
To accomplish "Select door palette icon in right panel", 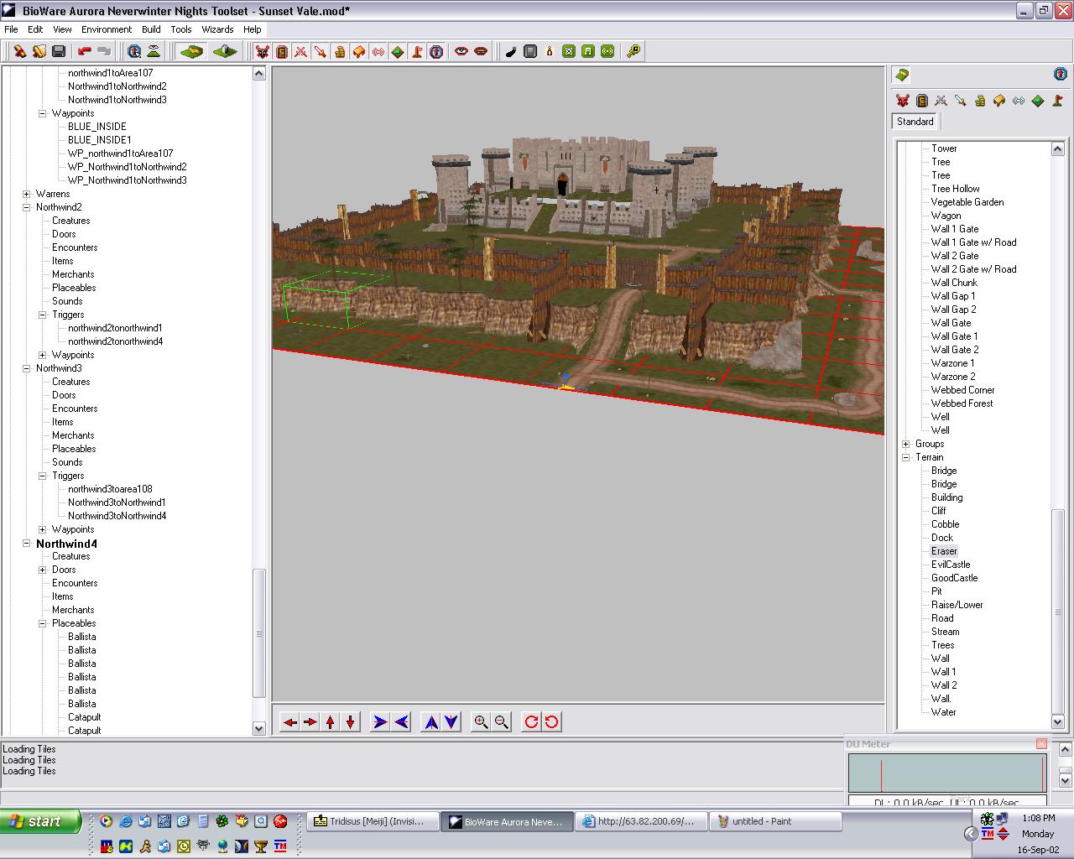I will point(922,101).
